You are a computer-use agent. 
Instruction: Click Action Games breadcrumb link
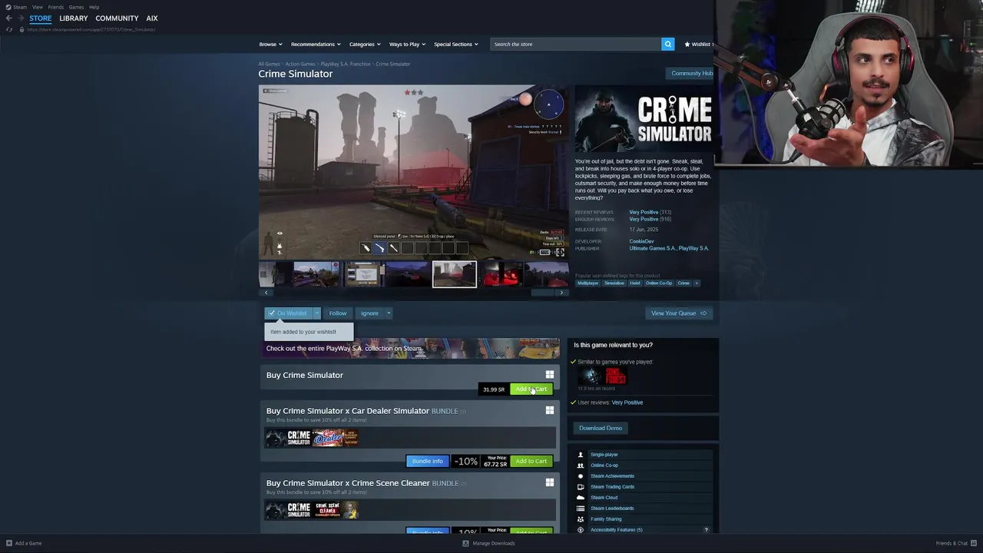click(300, 64)
